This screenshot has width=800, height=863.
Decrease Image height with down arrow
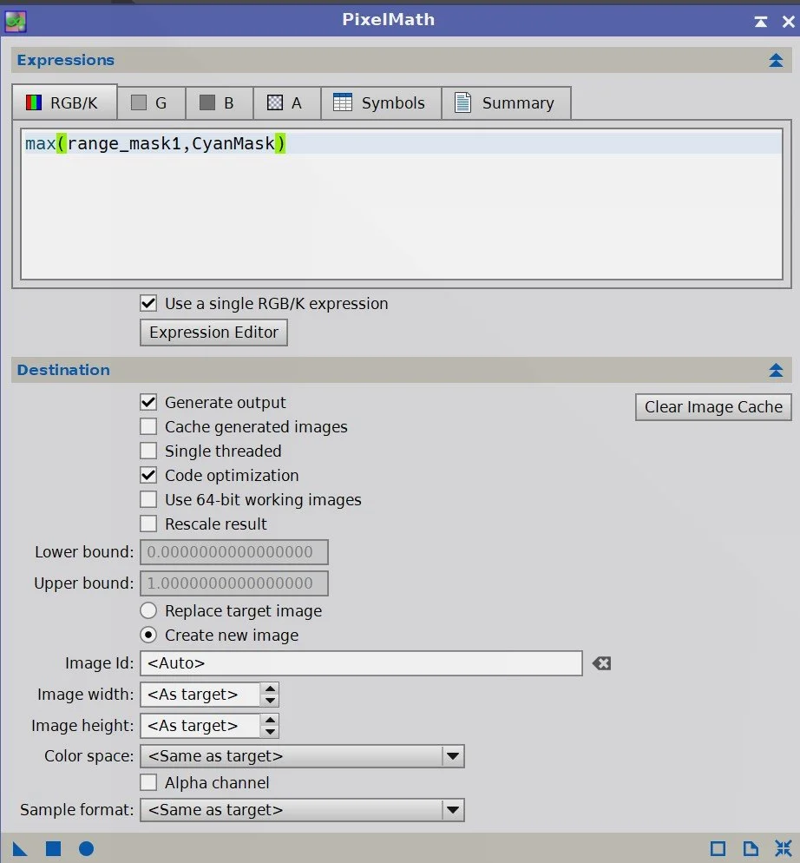270,732
